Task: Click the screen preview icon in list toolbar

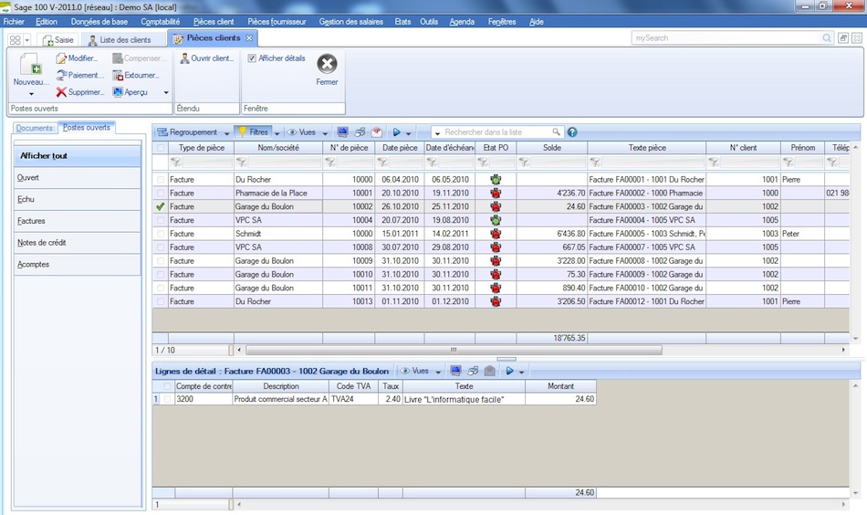Action: (x=343, y=132)
